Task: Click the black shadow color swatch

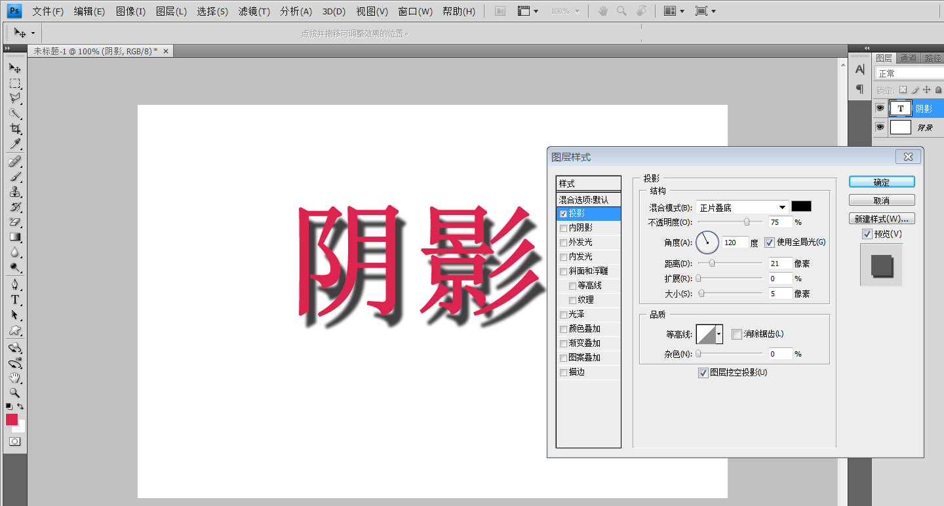Action: pos(801,206)
